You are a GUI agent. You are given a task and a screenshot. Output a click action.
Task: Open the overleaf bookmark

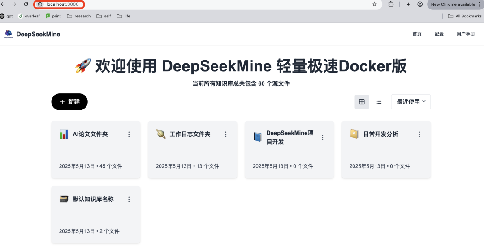(29, 16)
